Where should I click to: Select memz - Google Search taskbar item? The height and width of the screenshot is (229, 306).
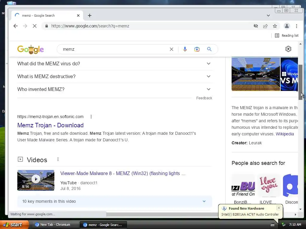103,225
